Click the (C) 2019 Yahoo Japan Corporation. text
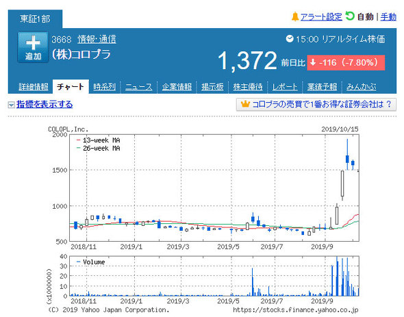 pos(108,309)
